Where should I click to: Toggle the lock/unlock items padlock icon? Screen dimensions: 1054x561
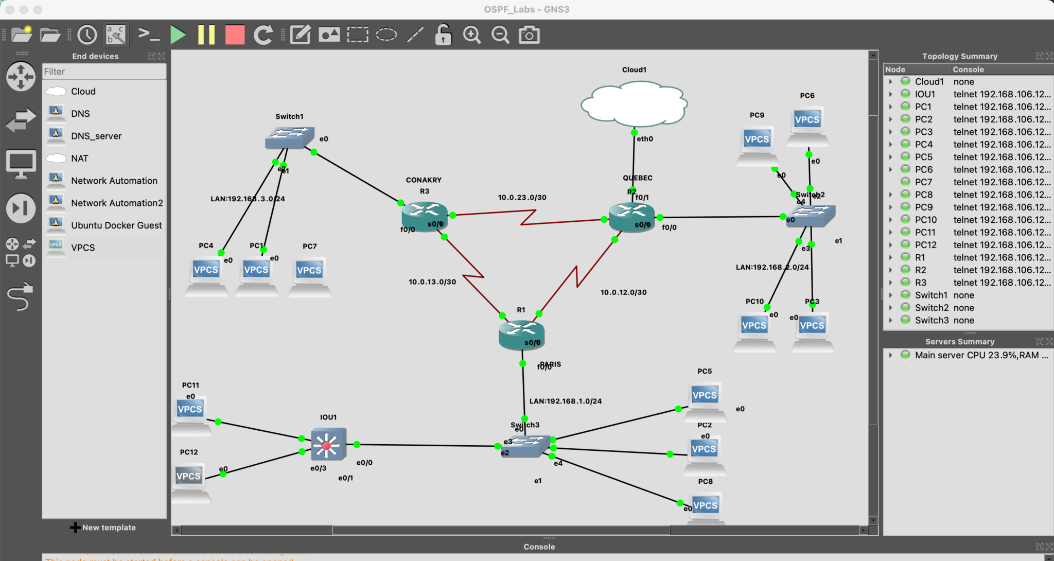tap(443, 34)
